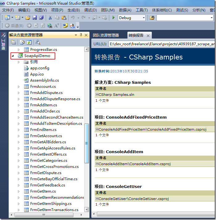The height and width of the screenshot is (220, 216).
Task: Select app.config in solution tree
Action: 39,68
